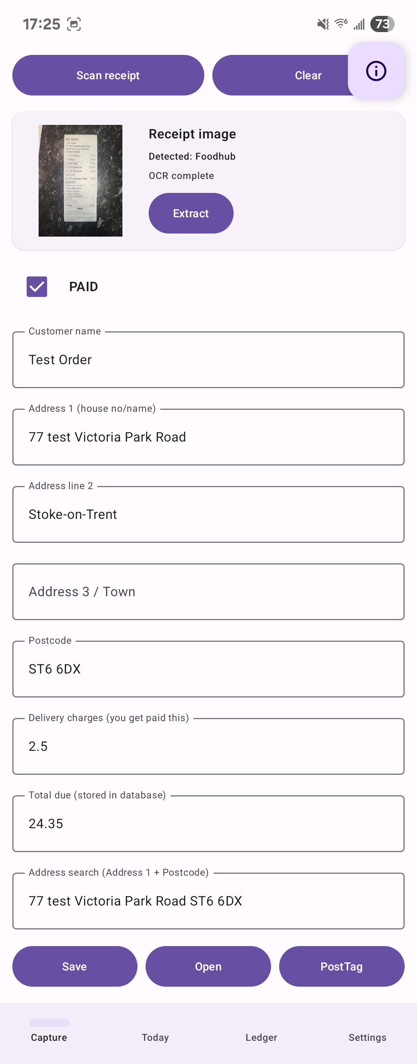Tap the info icon button
Screen dimensions: 417x1064
(x=376, y=71)
